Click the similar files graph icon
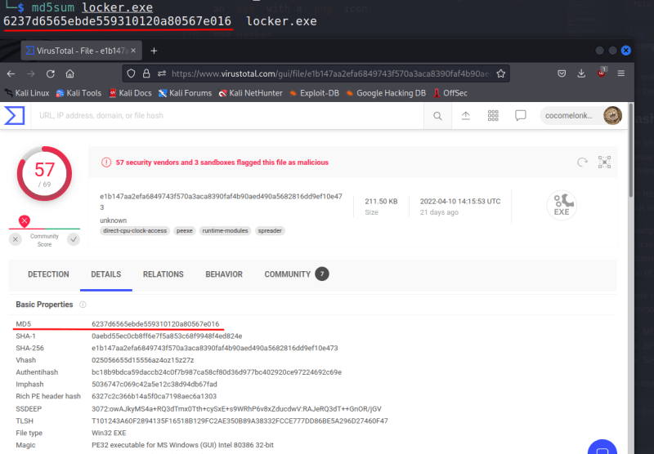 click(x=604, y=162)
